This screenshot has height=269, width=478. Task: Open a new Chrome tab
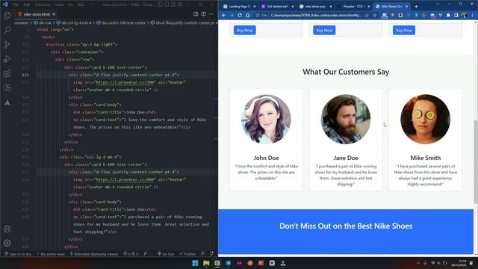point(416,7)
